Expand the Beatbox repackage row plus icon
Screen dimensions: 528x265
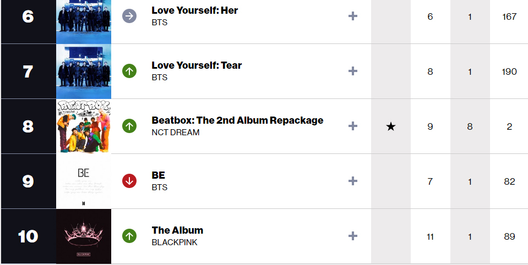[x=352, y=126]
